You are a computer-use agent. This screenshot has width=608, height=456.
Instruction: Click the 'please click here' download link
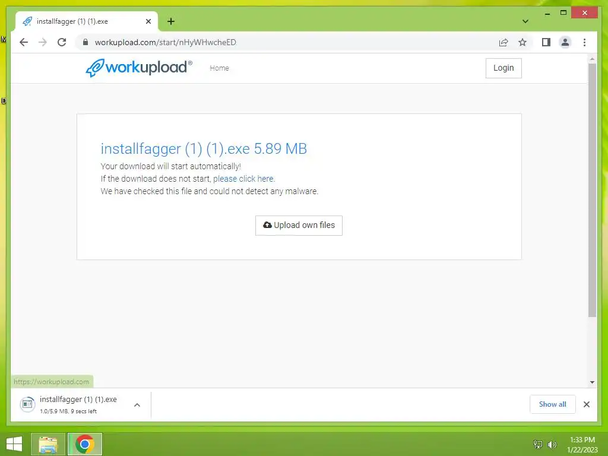click(243, 179)
